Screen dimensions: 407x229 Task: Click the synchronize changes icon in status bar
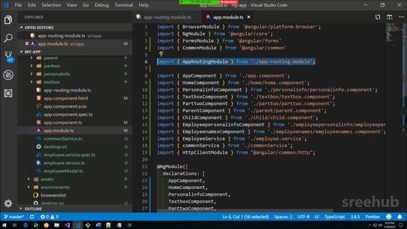coord(32,216)
